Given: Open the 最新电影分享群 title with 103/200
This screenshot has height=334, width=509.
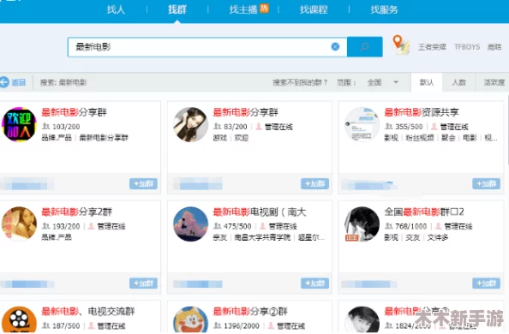Looking at the screenshot, I should click(x=74, y=112).
